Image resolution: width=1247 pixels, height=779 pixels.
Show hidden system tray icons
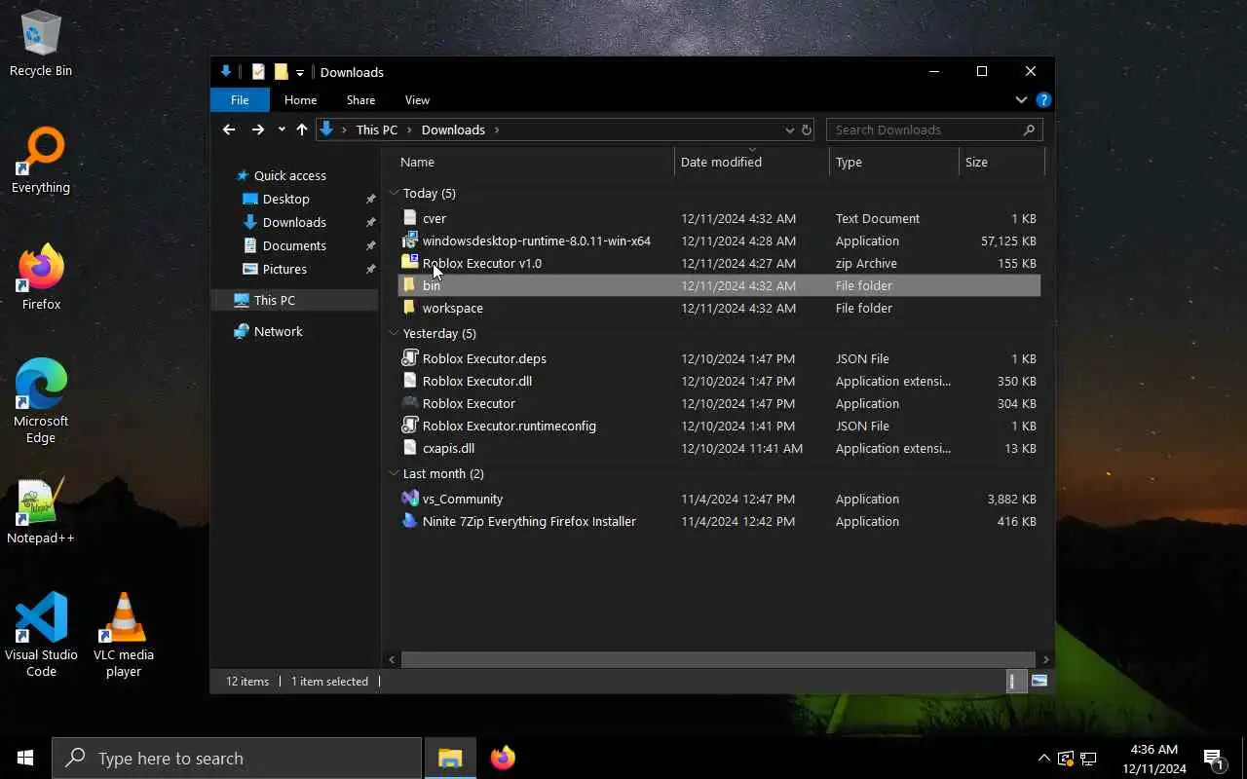[1043, 759]
